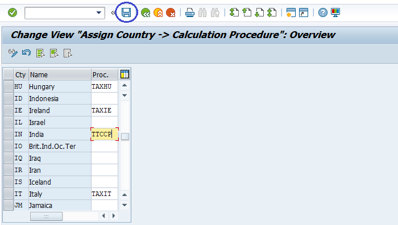
Task: Click the horizontal scrollbar thumb
Action: (46, 216)
